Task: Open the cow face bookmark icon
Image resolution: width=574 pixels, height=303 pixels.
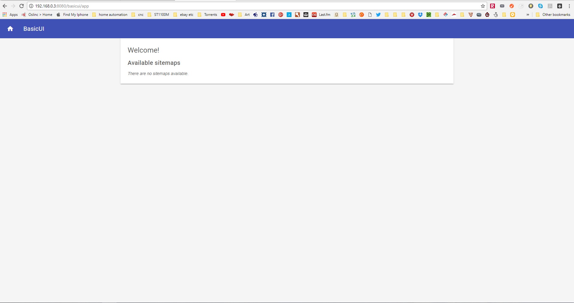Action: click(471, 15)
